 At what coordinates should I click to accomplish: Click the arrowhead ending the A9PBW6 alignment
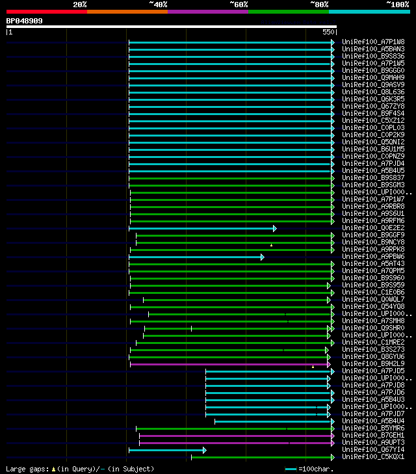point(262,257)
